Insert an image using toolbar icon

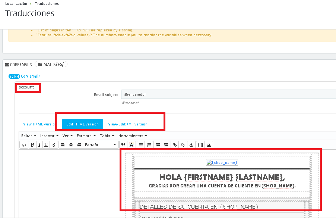pyautogui.click(x=209, y=145)
